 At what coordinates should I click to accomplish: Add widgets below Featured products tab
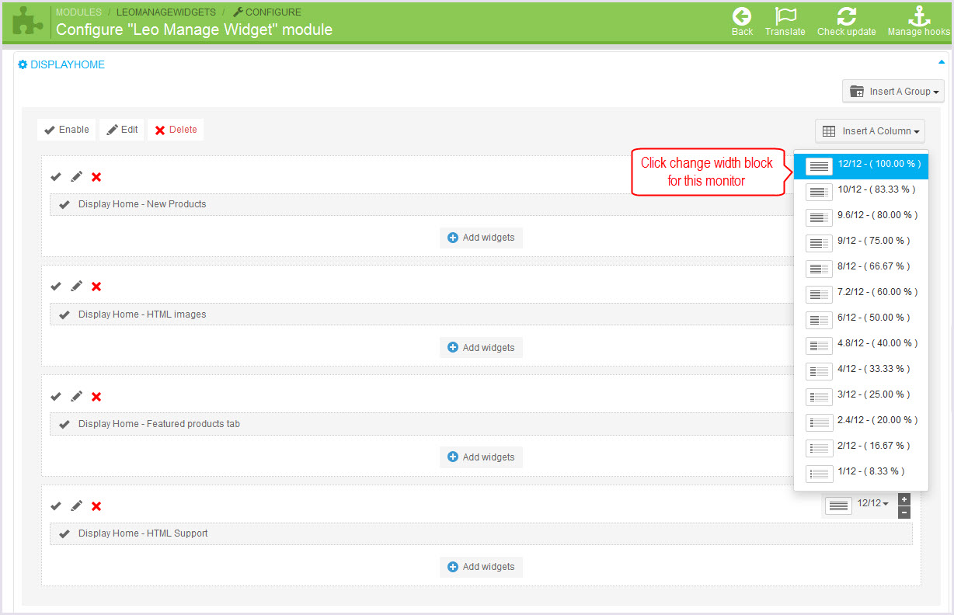(x=481, y=457)
